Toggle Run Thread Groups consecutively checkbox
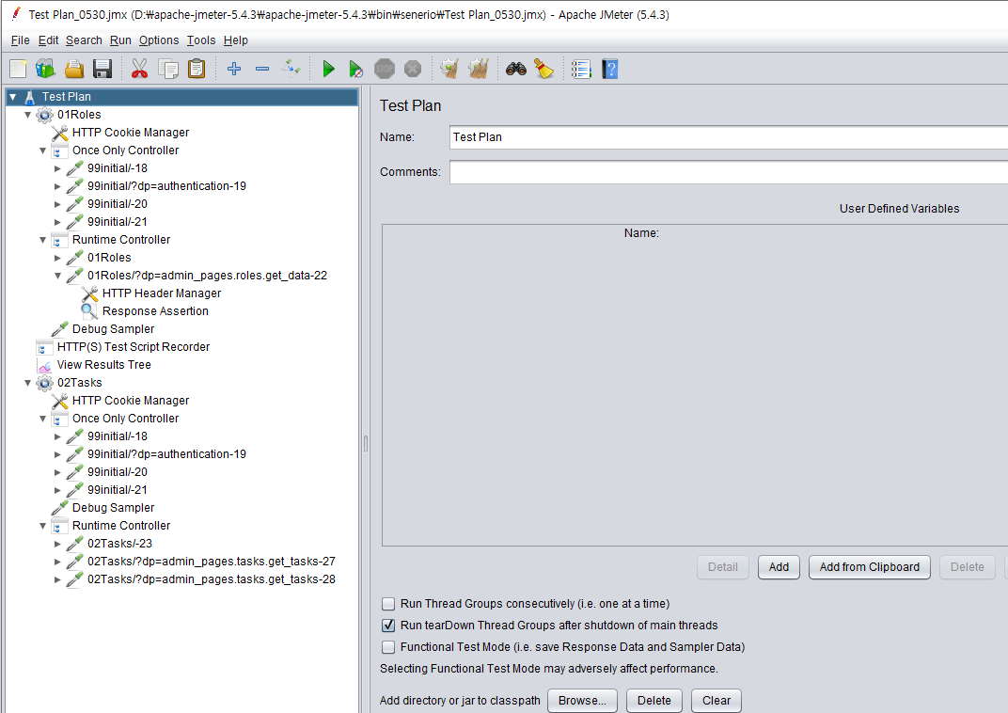Viewport: 1008px width, 713px height. tap(388, 604)
